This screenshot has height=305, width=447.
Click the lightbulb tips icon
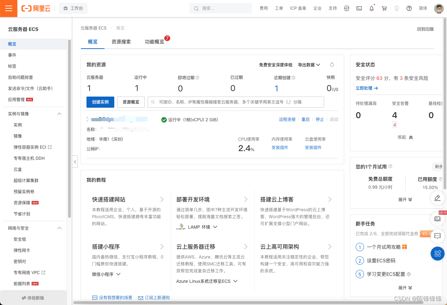click(x=397, y=8)
